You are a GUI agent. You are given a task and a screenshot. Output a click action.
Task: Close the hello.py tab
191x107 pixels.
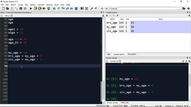click(x=12, y=16)
